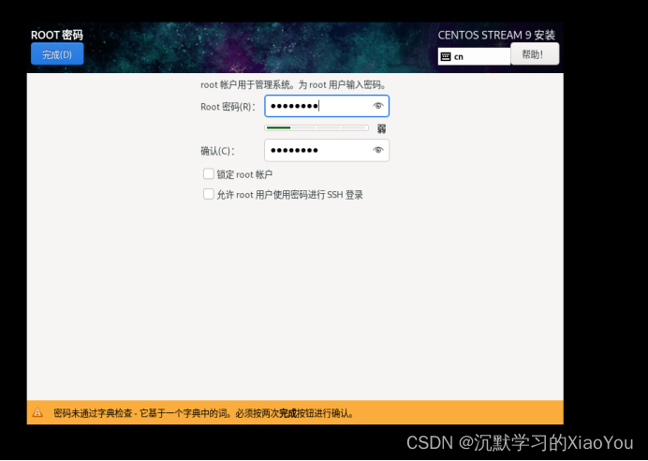Click the CENTOS STREAM 9 安装 heading
The image size is (648, 461).
[x=496, y=36]
